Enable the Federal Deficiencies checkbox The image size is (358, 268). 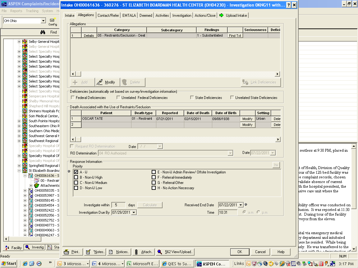73,98
